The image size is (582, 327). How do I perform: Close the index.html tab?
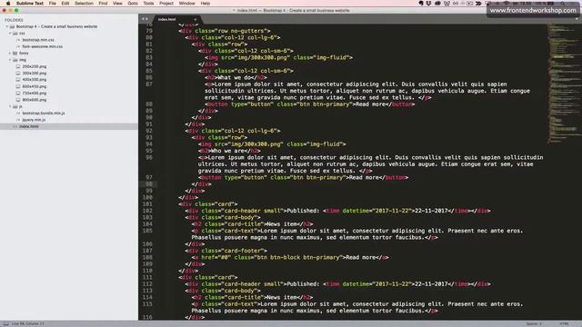pos(196,19)
